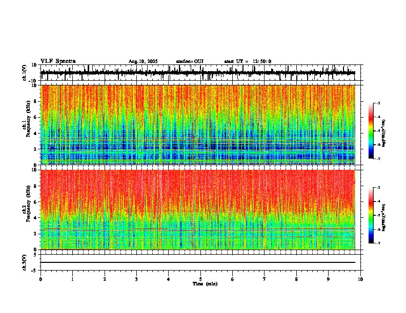The width and height of the screenshot is (406, 313).
Task: Click the upper color scale bar for ch.1
Action: pos(371,131)
